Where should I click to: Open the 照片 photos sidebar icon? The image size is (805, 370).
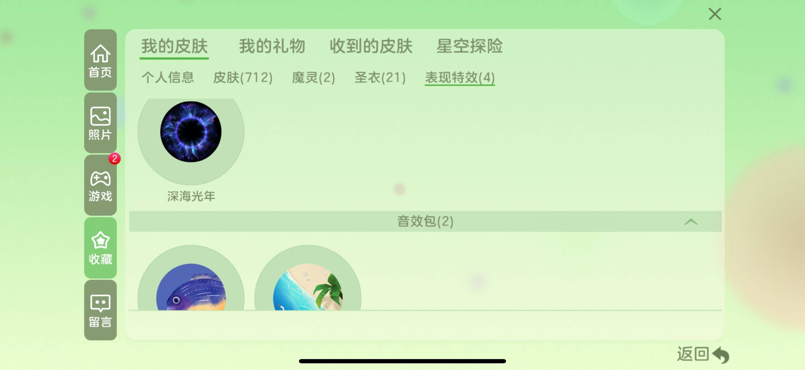tap(100, 123)
